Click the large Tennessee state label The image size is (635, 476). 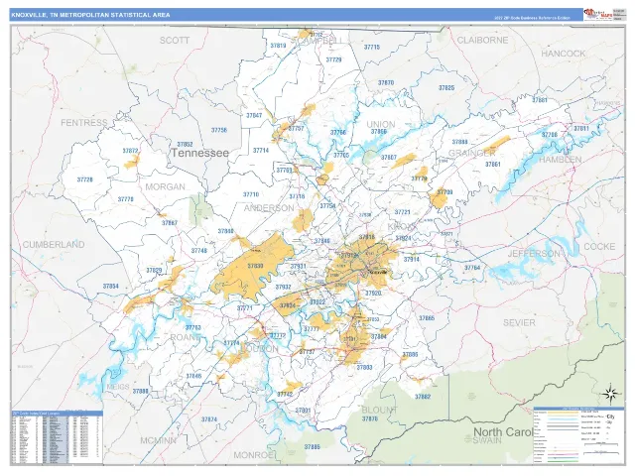(x=199, y=153)
